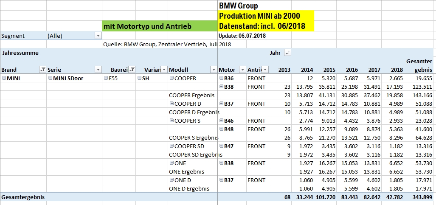This screenshot has height=205, width=436.
Task: Select FRONT cell in the B46 row
Action: tap(256, 121)
